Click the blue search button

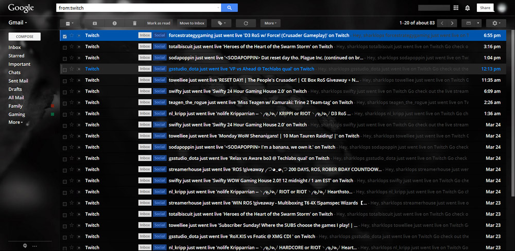(x=229, y=8)
